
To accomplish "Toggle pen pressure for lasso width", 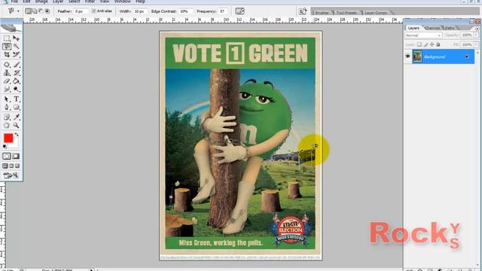I will click(239, 11).
